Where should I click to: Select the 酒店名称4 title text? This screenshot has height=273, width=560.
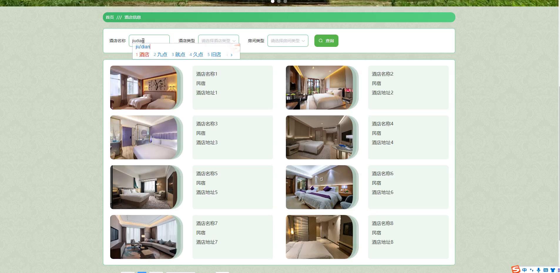[383, 124]
